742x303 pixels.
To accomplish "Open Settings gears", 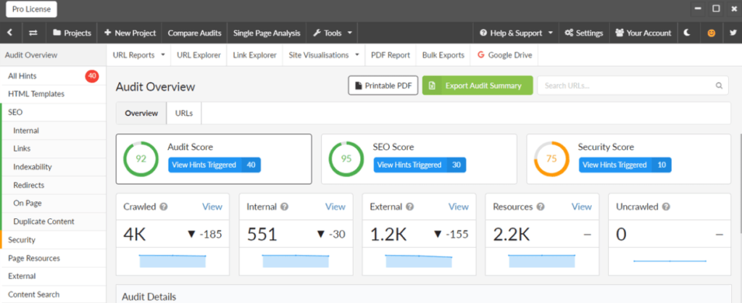I will pyautogui.click(x=584, y=33).
